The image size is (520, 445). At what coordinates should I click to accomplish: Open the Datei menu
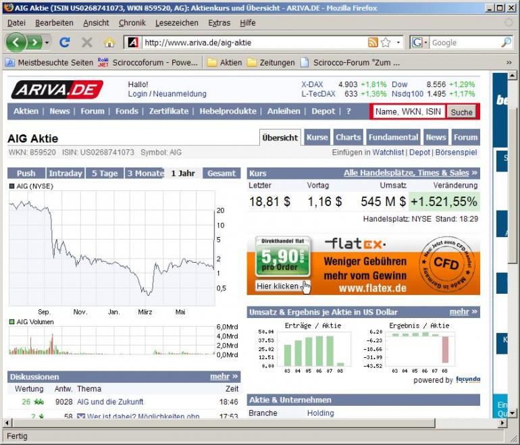pos(16,23)
